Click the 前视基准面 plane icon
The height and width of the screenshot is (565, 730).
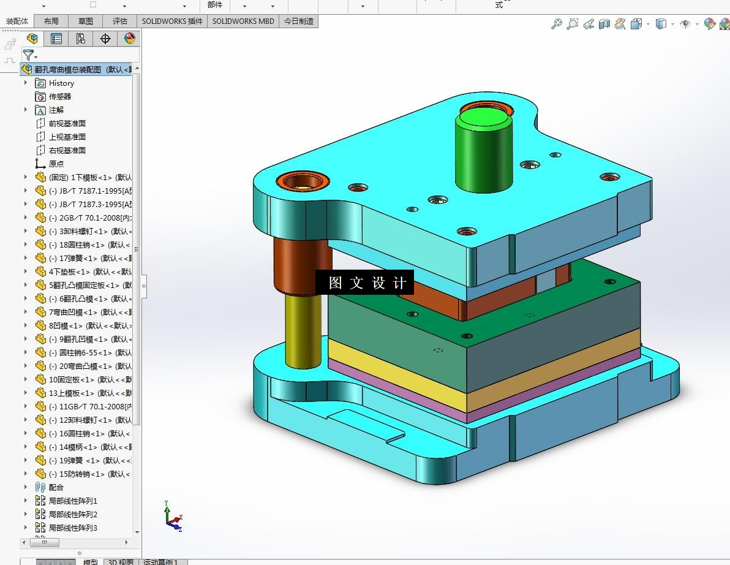[40, 123]
